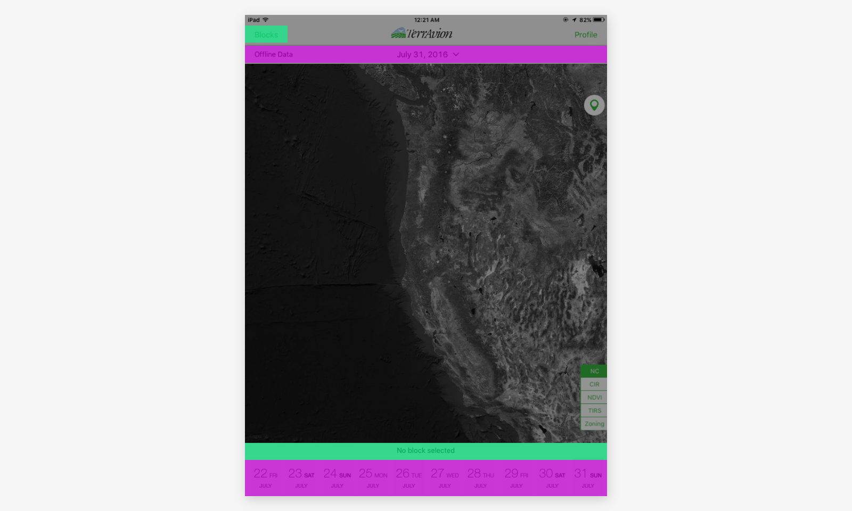
Task: Open the Profile page
Action: pyautogui.click(x=586, y=35)
